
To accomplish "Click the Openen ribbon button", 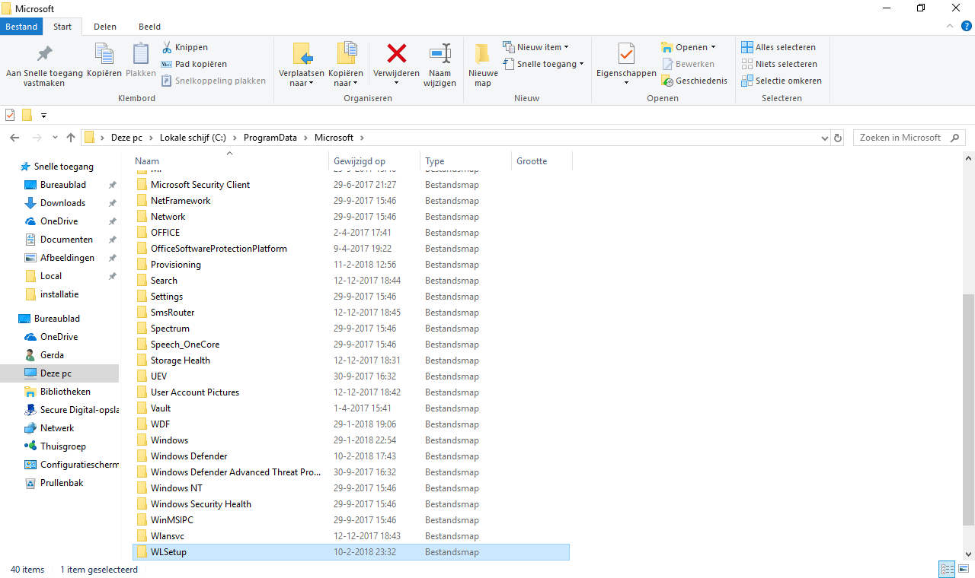I will pos(689,47).
